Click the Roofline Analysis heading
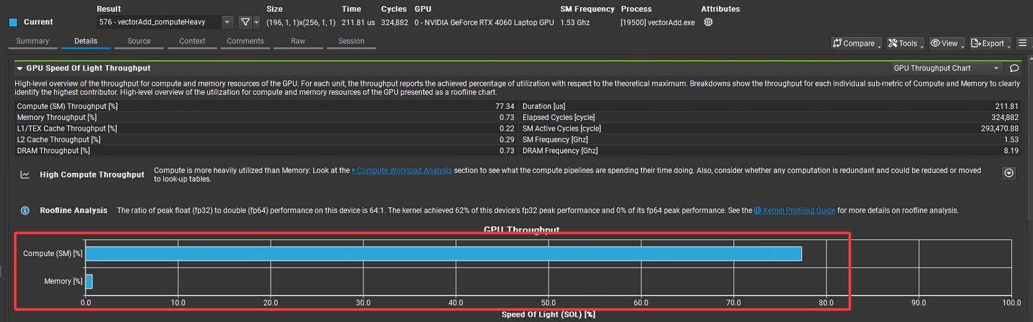Viewport: 1033px width, 322px height. pos(73,210)
